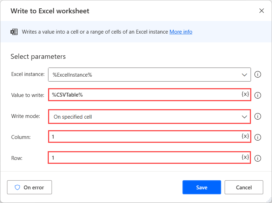
Task: Open the More info link
Action: click(181, 32)
